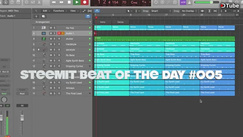Click the Audio 1 waveform track icon
Screen dimensions: 243x137
click(x=44, y=33)
